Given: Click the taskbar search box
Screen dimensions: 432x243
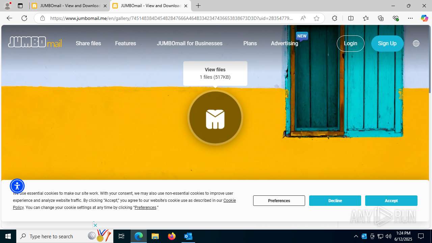Looking at the screenshot, I should (x=65, y=236).
